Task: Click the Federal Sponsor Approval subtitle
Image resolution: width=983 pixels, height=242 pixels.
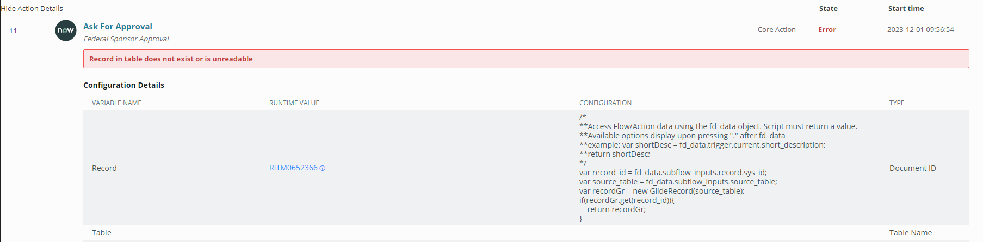Action: (126, 39)
